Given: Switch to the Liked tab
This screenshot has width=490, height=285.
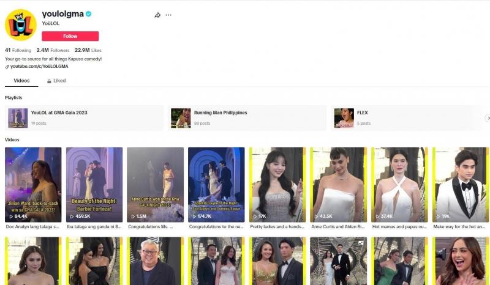Looking at the screenshot, I should 56,81.
